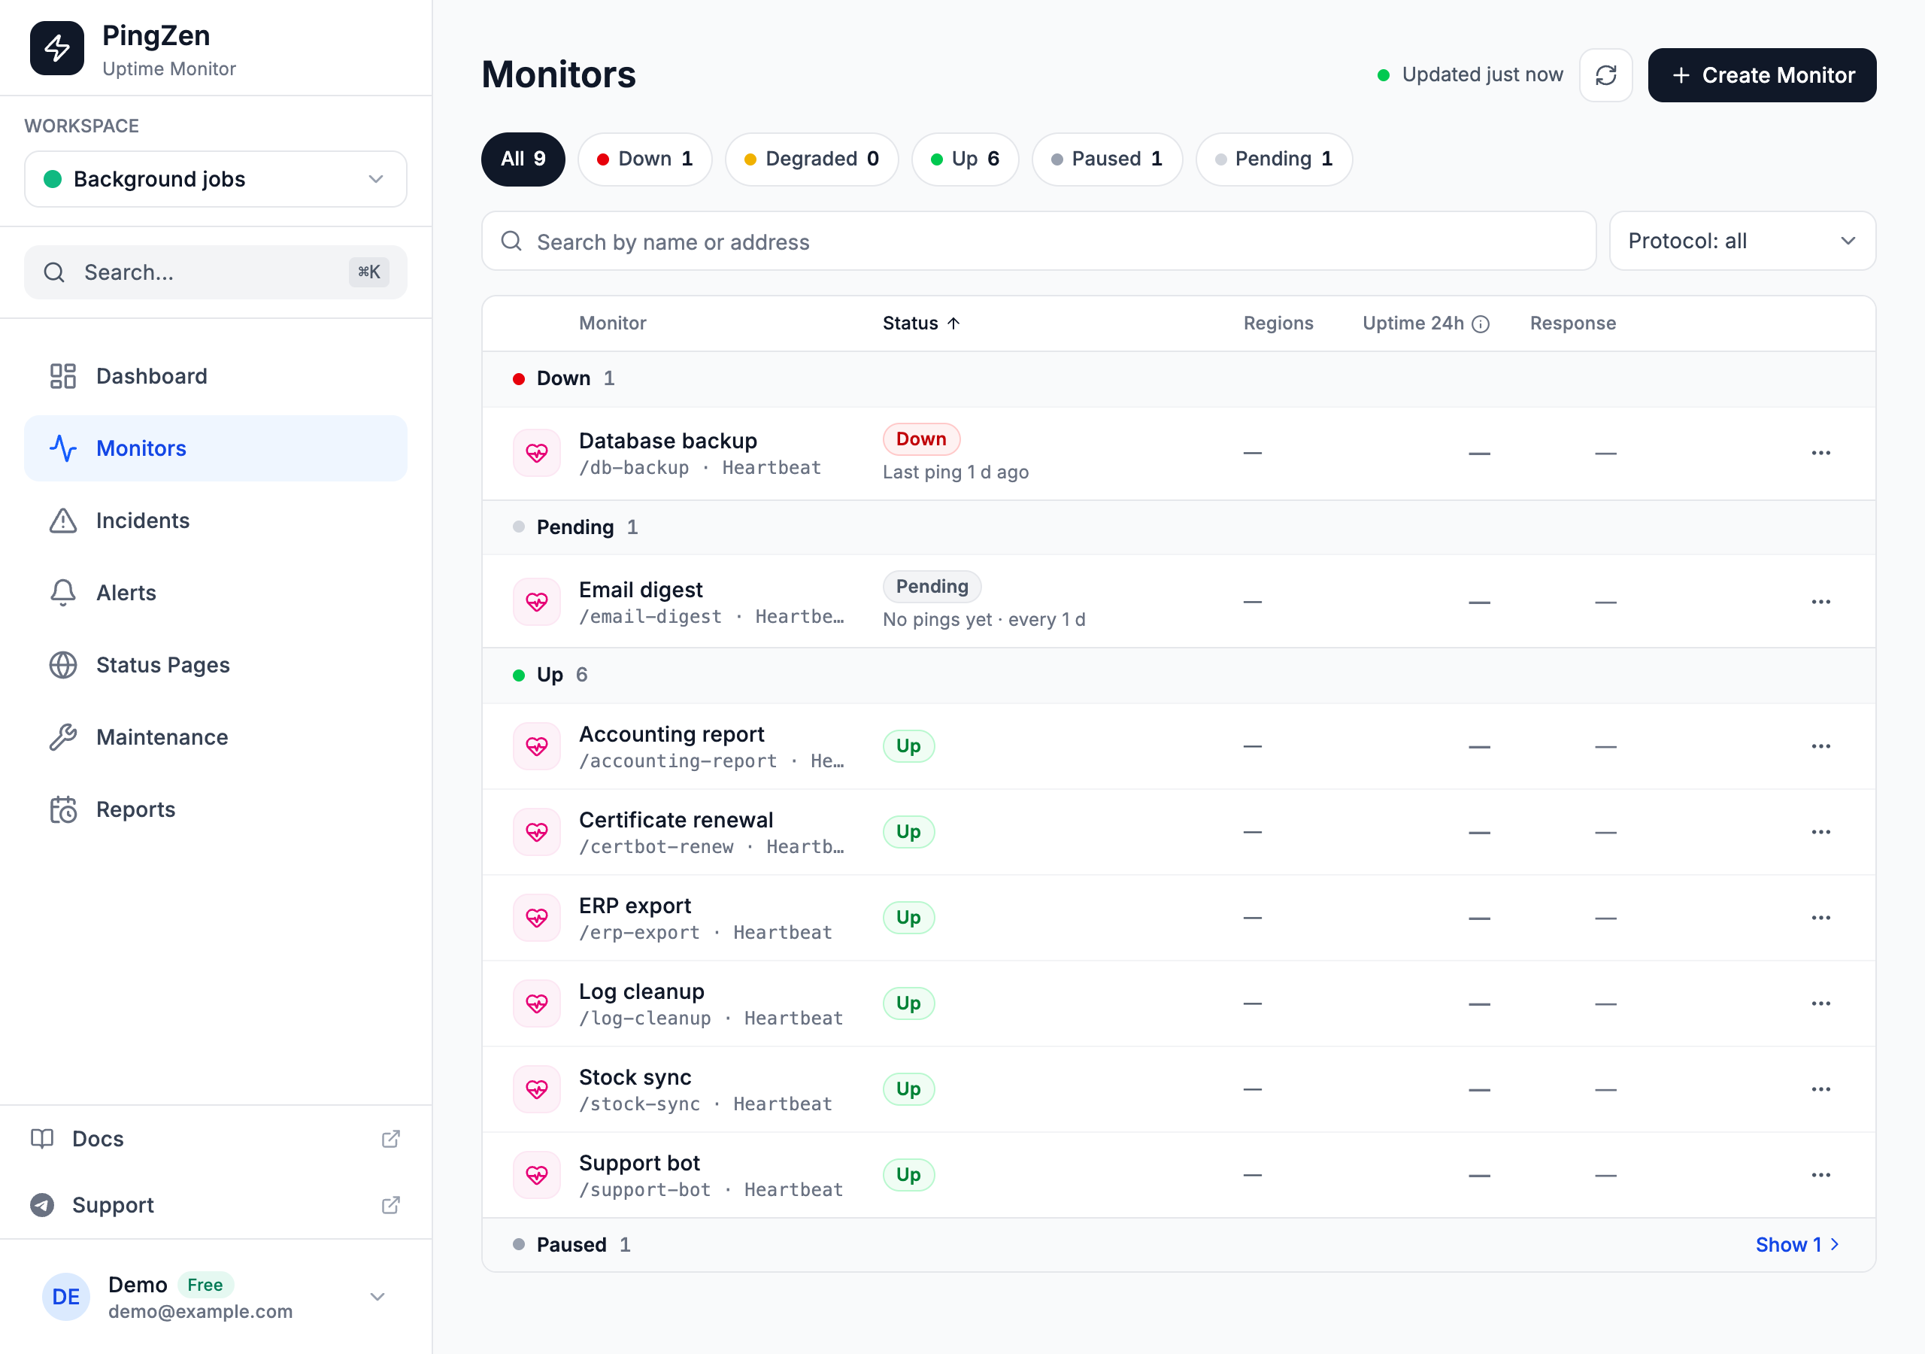Filter by the Down 1 status tab
Image resolution: width=1925 pixels, height=1354 pixels.
tap(644, 159)
